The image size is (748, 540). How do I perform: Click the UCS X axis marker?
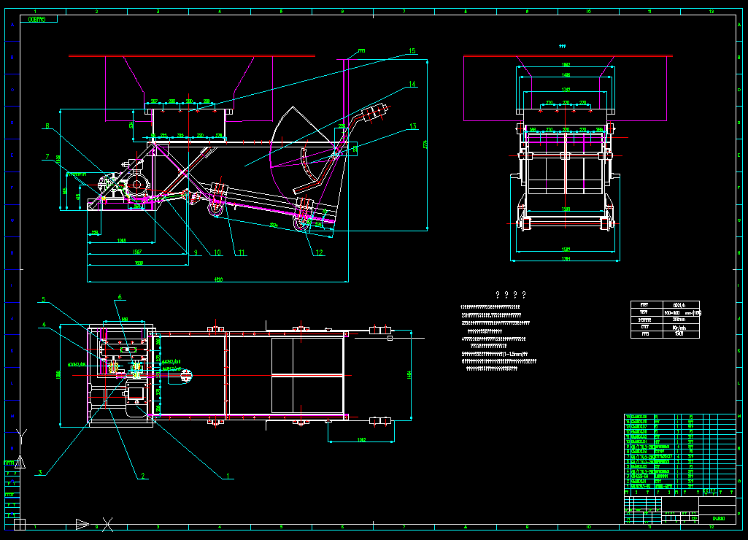coord(108,524)
